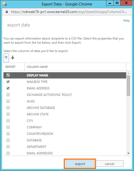Enable the Country/Region checkbox
The width and height of the screenshot is (134, 171).
[x=8, y=134]
